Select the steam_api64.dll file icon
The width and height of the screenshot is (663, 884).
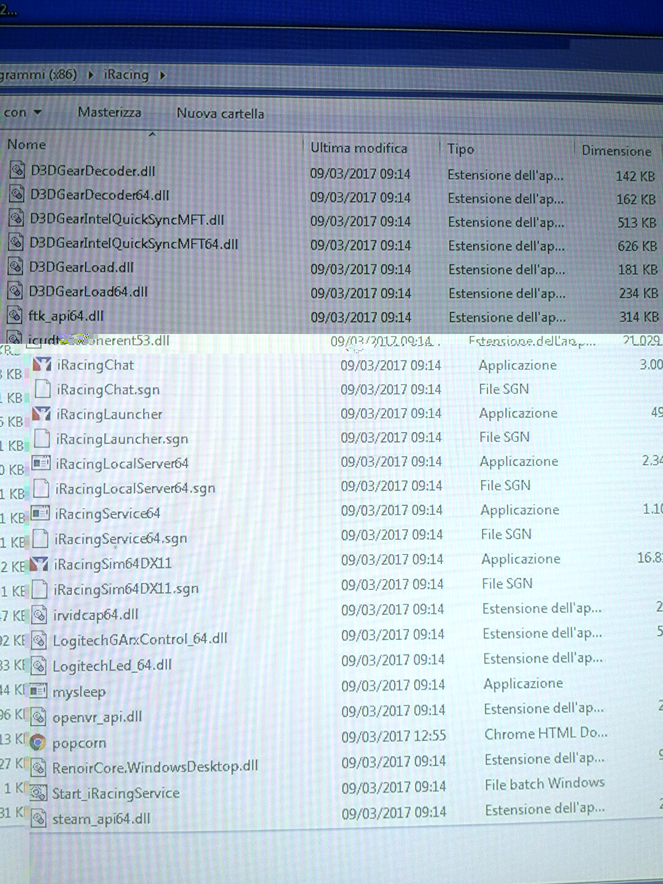pos(39,818)
